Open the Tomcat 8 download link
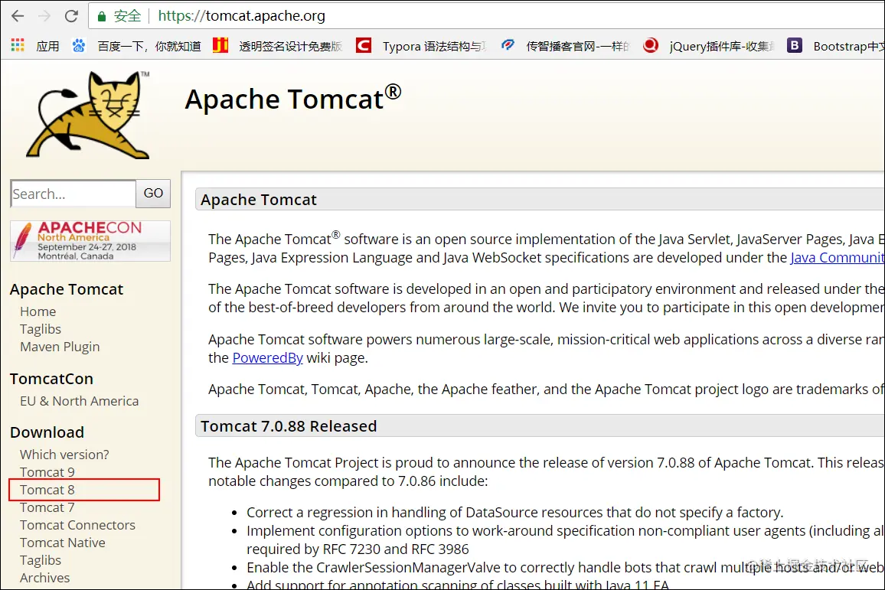885x590 pixels. [x=47, y=490]
